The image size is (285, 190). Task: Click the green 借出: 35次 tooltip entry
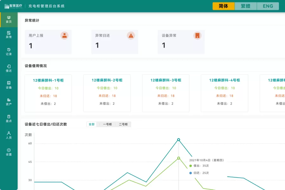pyautogui.click(x=199, y=166)
